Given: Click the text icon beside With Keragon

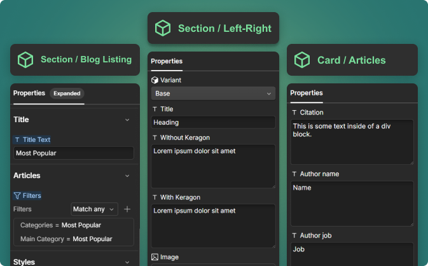Looking at the screenshot, I should click(155, 197).
